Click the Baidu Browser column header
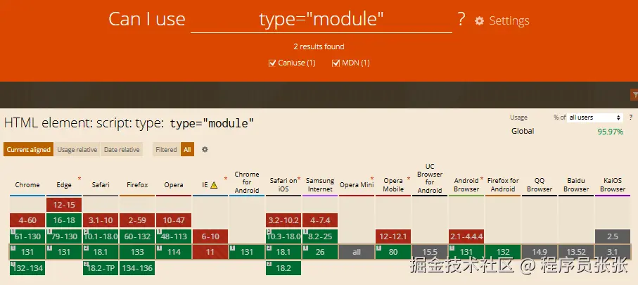 tap(576, 185)
